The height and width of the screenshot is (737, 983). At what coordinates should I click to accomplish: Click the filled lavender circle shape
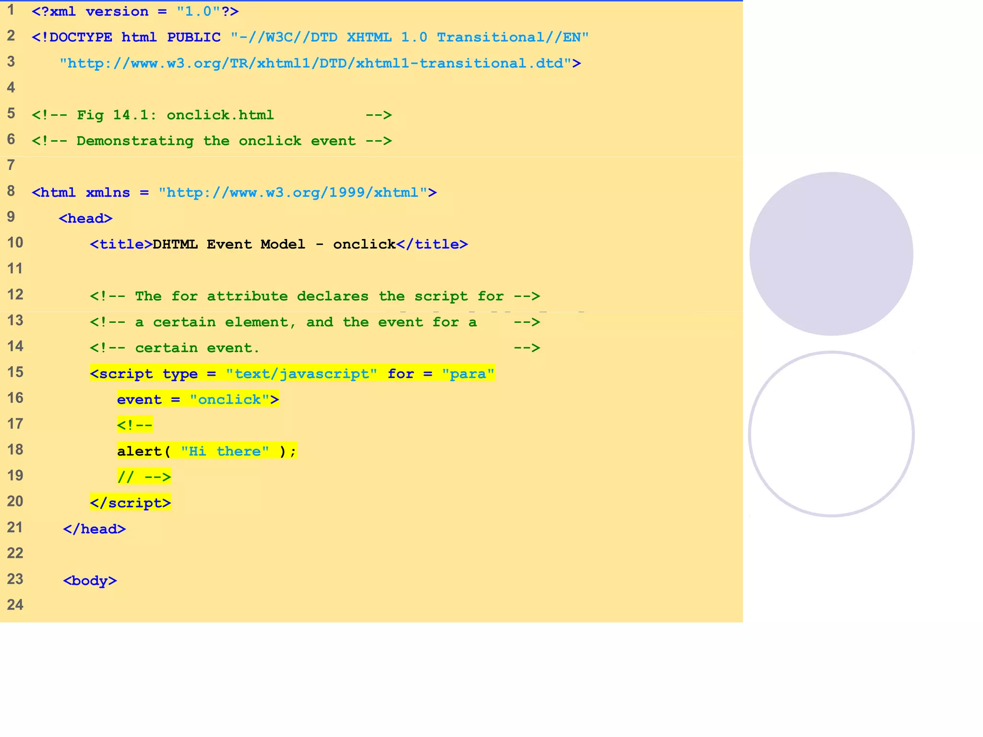click(x=831, y=253)
